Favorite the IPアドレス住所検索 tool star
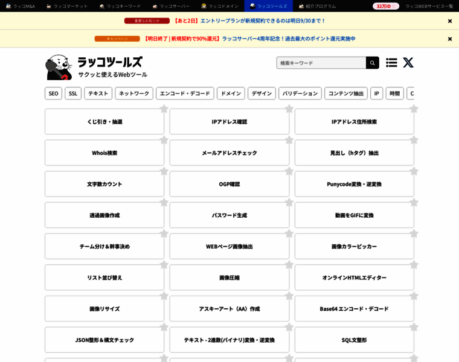This screenshot has height=362, width=459. tap(414, 109)
